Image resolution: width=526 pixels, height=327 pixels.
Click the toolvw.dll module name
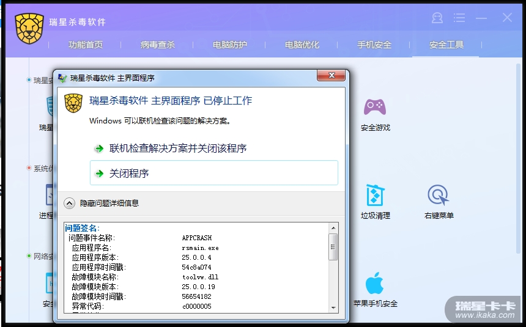coord(200,277)
